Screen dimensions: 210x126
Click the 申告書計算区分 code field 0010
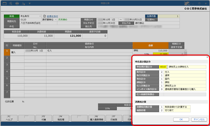163,67
